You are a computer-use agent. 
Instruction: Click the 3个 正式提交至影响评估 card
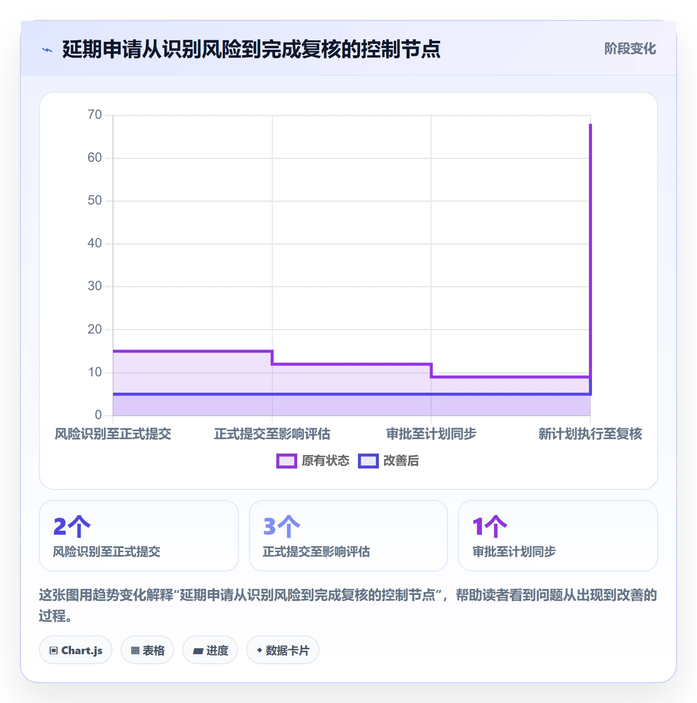coord(348,536)
